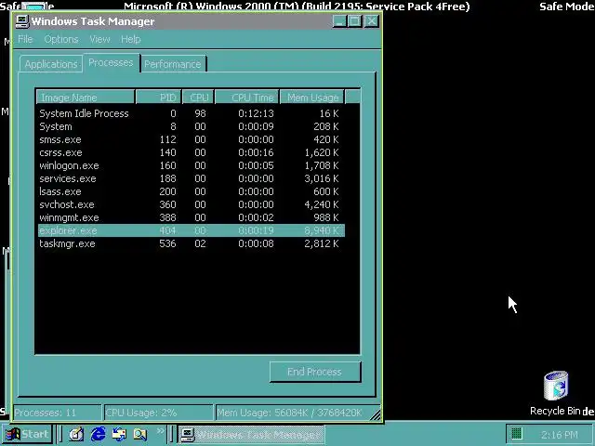Click the Task Manager title bar icon

22,21
